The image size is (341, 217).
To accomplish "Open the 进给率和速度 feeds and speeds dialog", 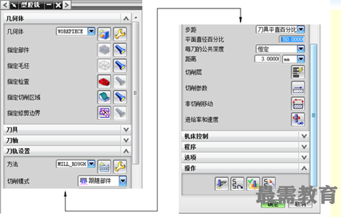I will point(298,119).
